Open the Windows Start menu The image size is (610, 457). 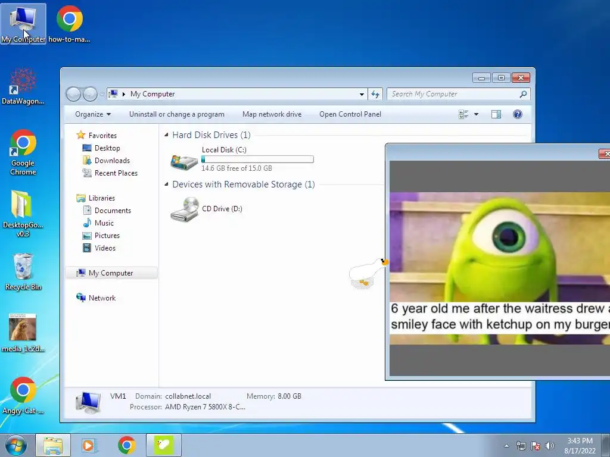point(16,445)
